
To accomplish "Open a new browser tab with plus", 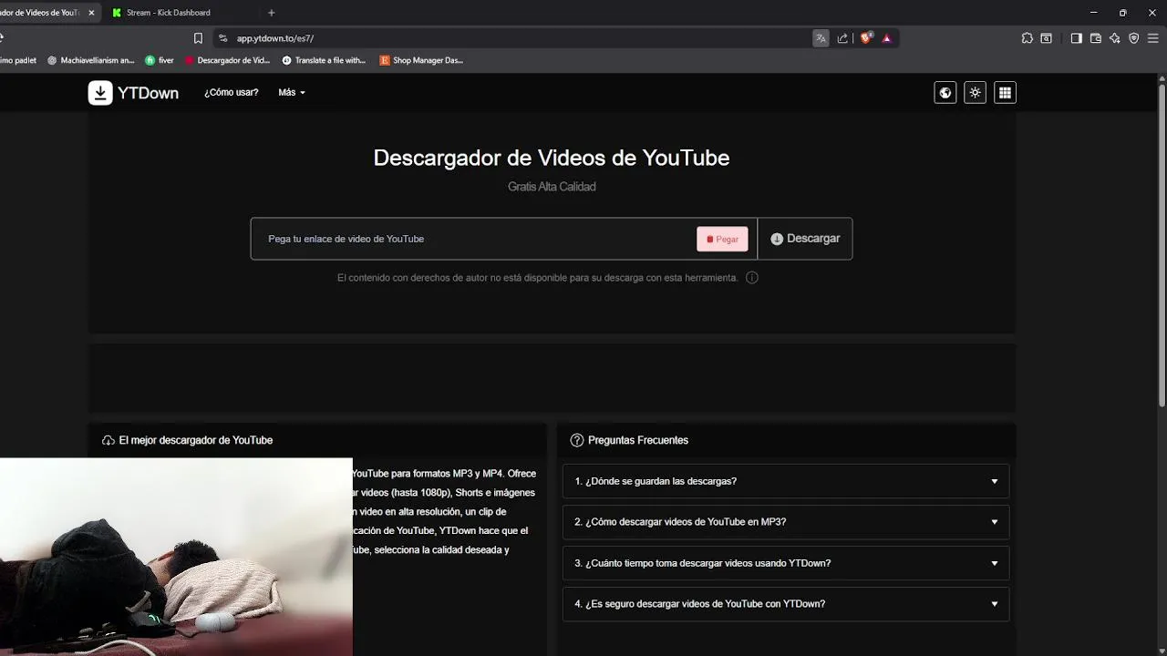I will 271,13.
